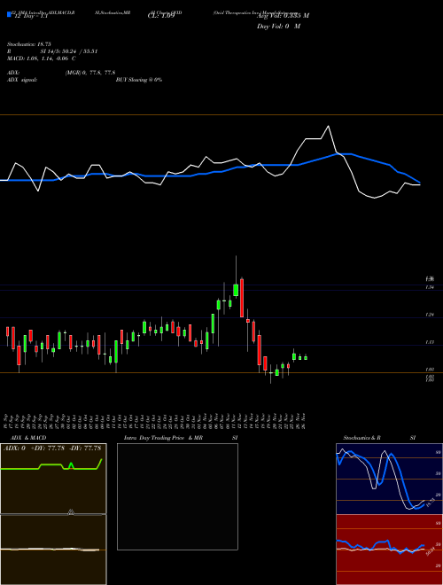Click the MACD lower sub-panel
443x585 pixels.
(53, 550)
